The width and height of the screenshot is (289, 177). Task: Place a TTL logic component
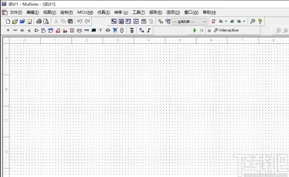tap(43, 30)
